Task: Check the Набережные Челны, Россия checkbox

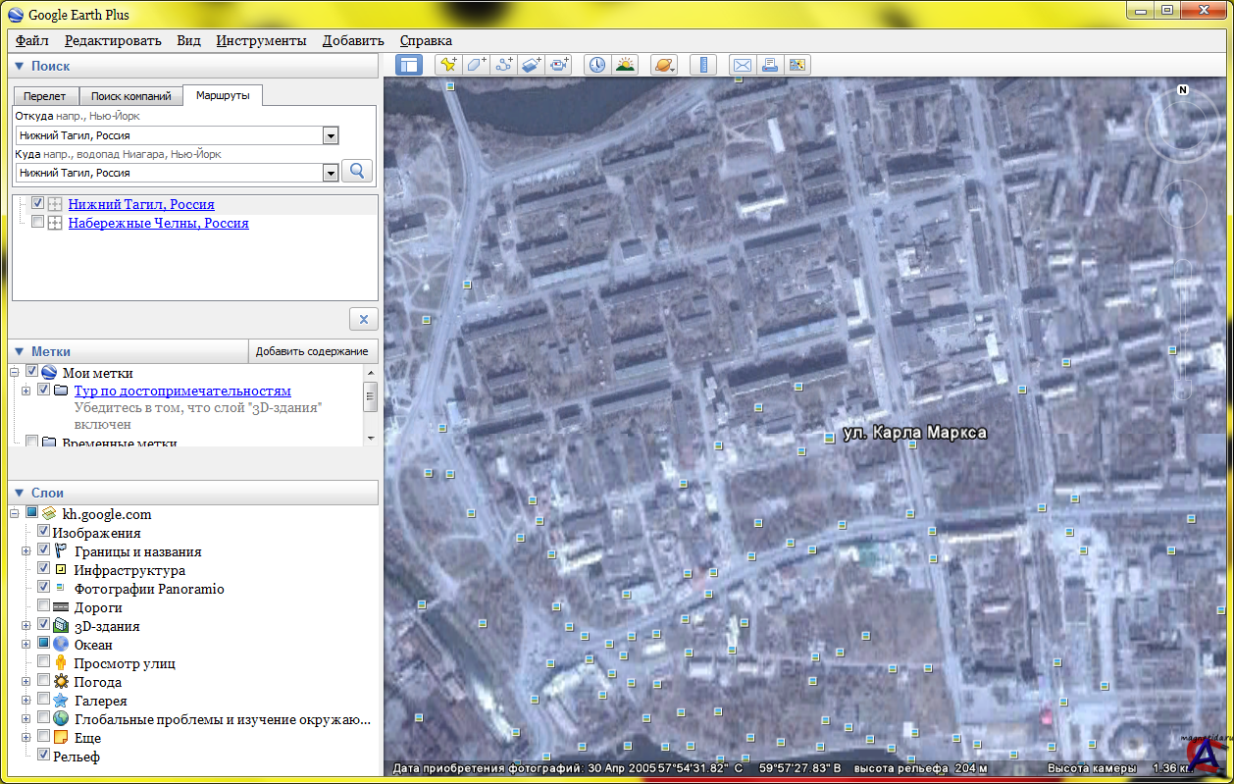Action: (x=38, y=223)
